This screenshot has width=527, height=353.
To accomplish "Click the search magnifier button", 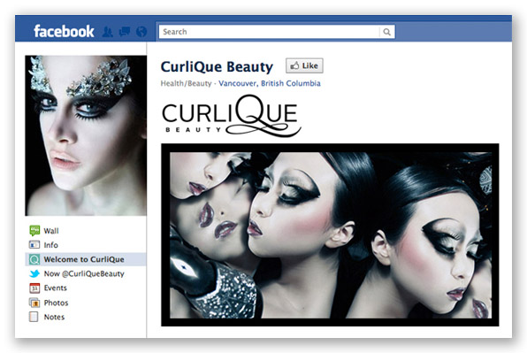I will 386,32.
